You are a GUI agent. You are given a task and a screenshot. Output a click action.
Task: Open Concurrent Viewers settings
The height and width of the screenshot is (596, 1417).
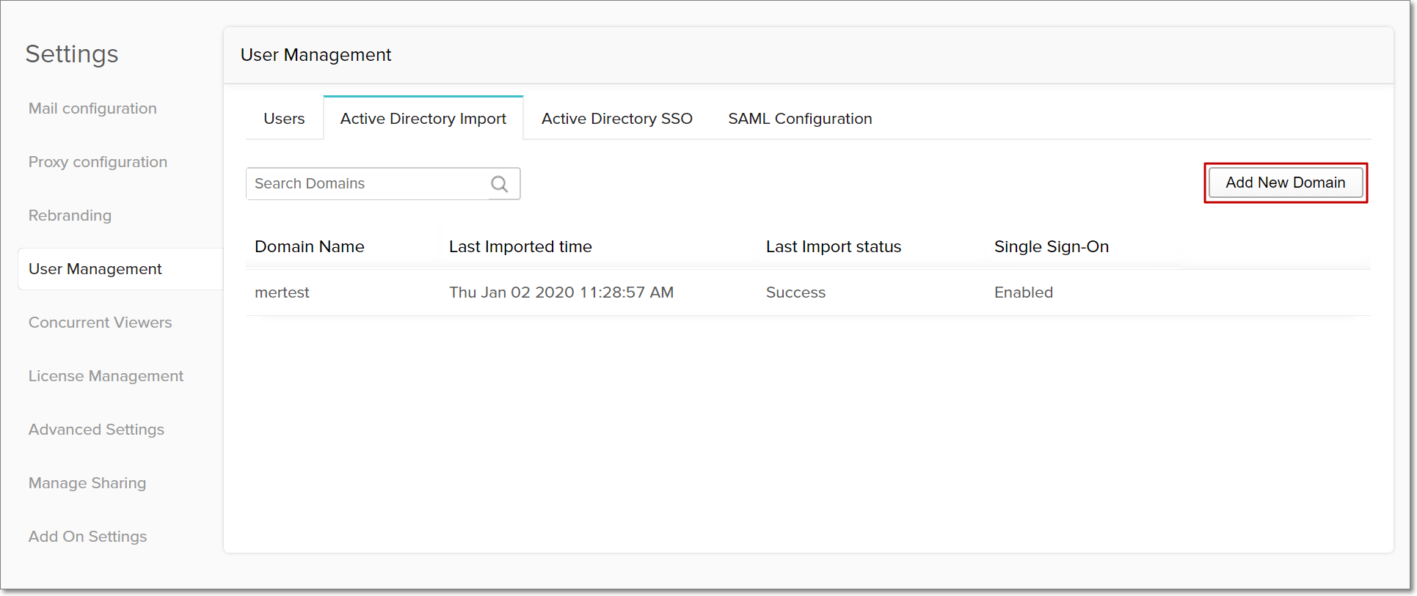click(x=100, y=323)
